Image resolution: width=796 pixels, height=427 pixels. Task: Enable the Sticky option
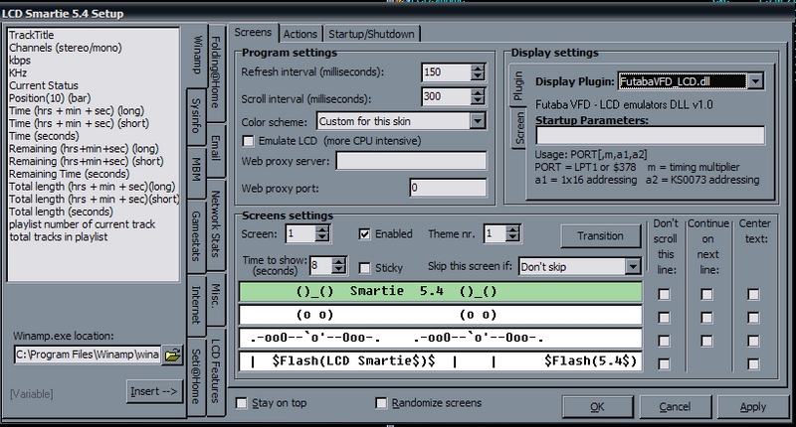(x=364, y=268)
